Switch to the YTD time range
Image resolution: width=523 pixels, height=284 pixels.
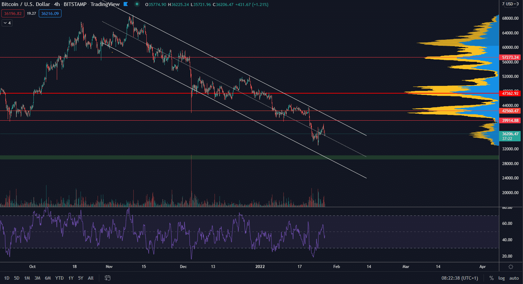coord(59,278)
